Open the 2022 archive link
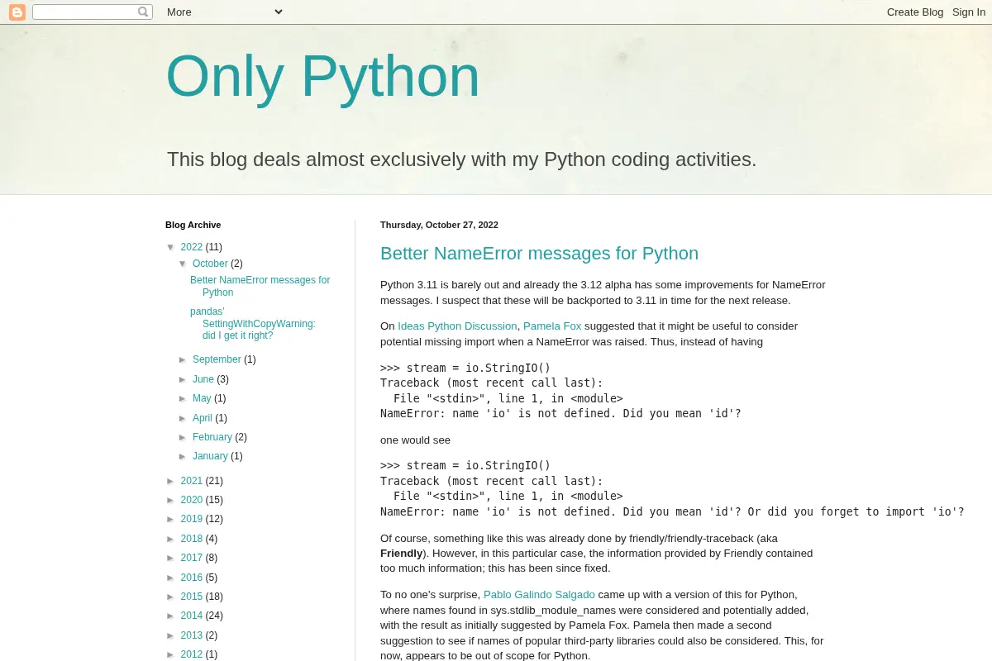 192,247
